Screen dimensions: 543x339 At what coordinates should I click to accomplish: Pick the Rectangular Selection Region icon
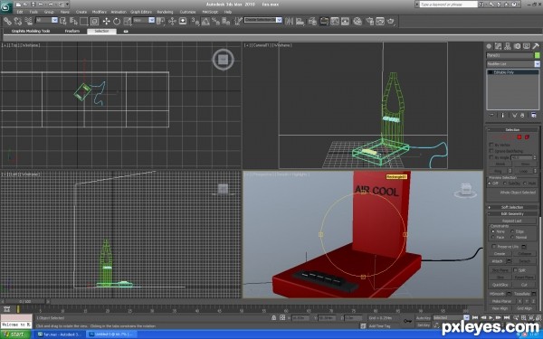click(x=84, y=22)
